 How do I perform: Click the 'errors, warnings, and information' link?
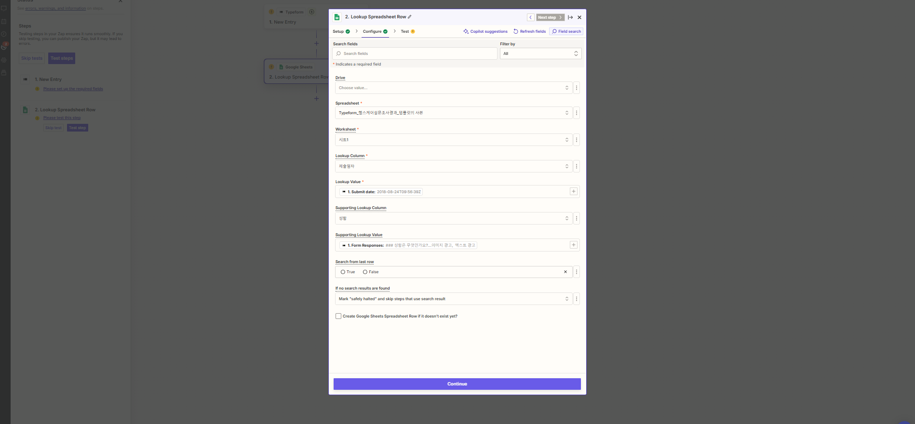coord(55,8)
